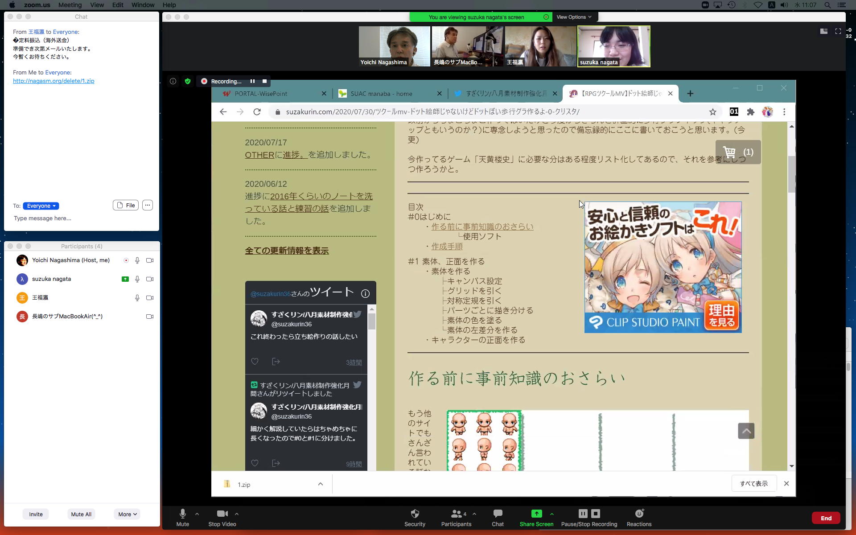Image resolution: width=856 pixels, height=535 pixels.
Task: Click suzuka nagata's video thumbnail
Action: point(613,46)
